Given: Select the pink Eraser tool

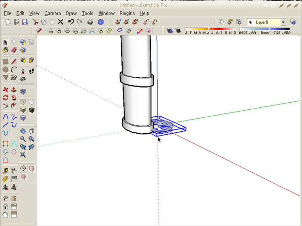Looking at the screenshot, I should coord(14,50).
